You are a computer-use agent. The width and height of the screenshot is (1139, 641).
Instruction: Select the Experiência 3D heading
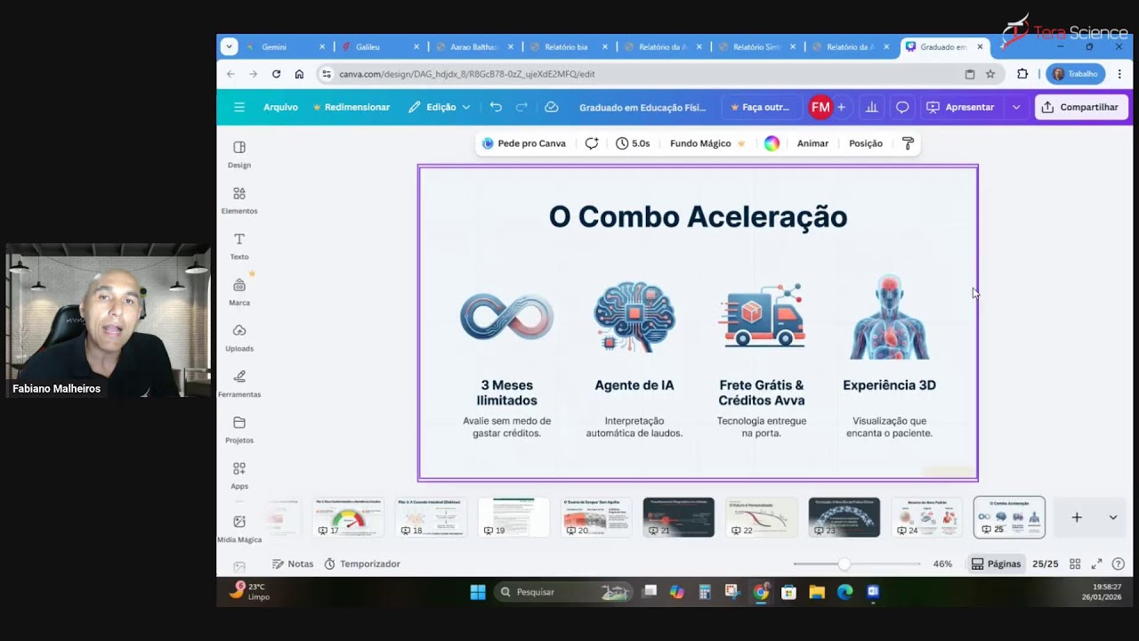(x=889, y=385)
